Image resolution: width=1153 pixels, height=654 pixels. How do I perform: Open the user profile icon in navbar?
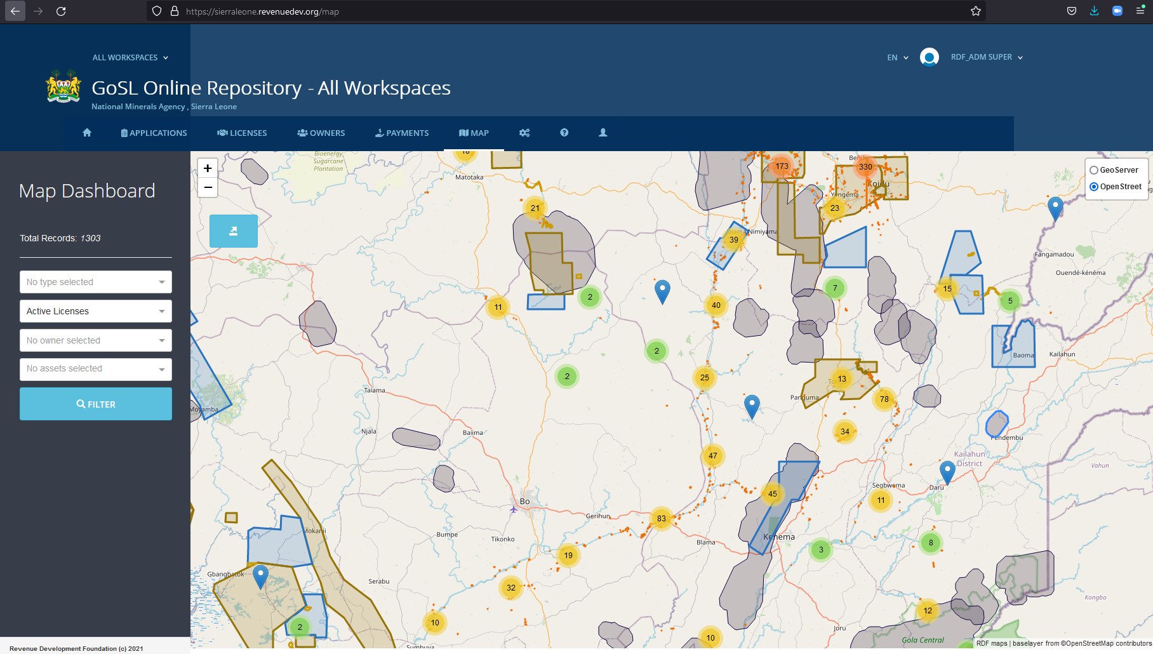coord(603,133)
